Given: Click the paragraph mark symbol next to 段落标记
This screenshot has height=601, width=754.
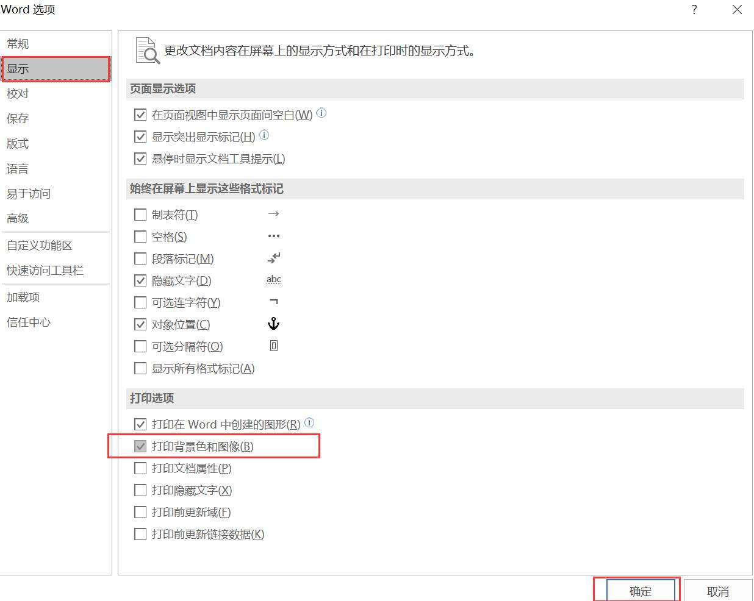Looking at the screenshot, I should tap(273, 258).
